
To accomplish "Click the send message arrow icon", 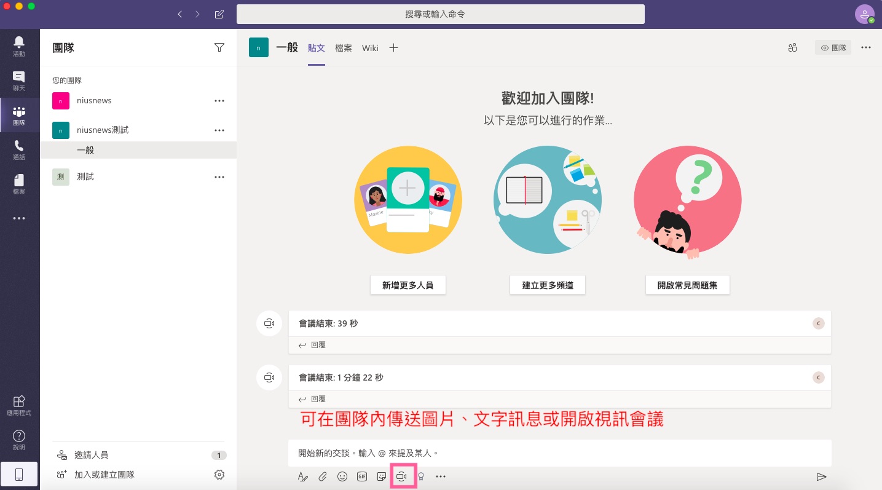I will pyautogui.click(x=821, y=476).
